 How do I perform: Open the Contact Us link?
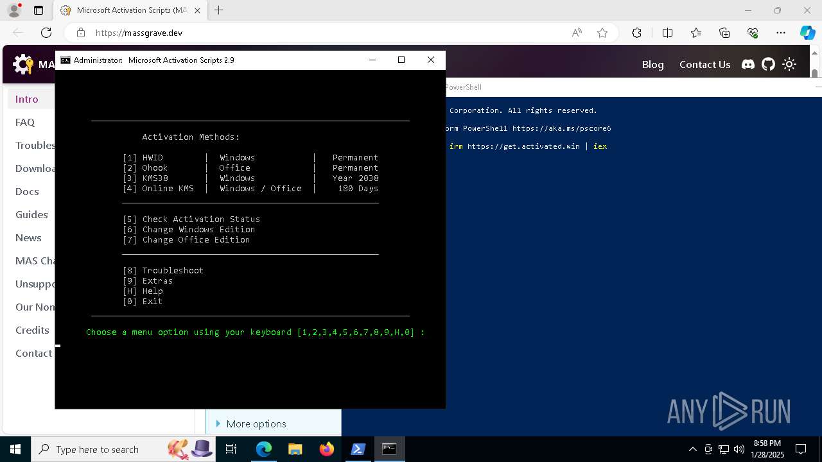coord(704,64)
